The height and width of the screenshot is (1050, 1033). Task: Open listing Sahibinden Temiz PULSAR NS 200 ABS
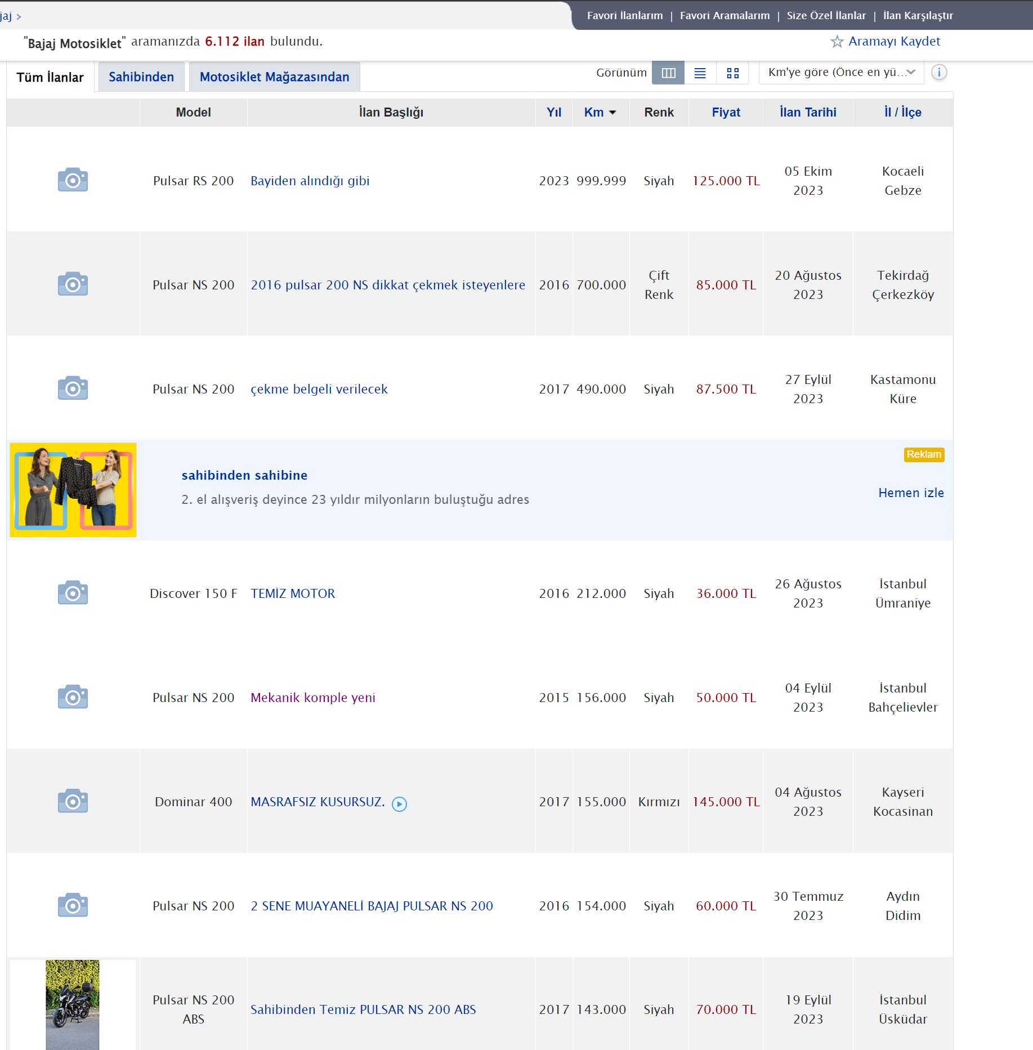pyautogui.click(x=363, y=1009)
